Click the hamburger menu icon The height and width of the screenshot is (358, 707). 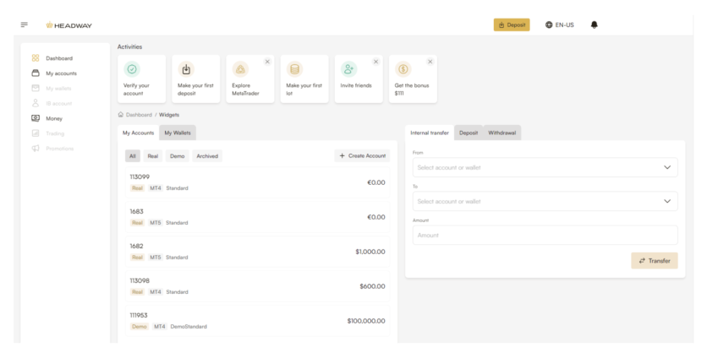[23, 24]
